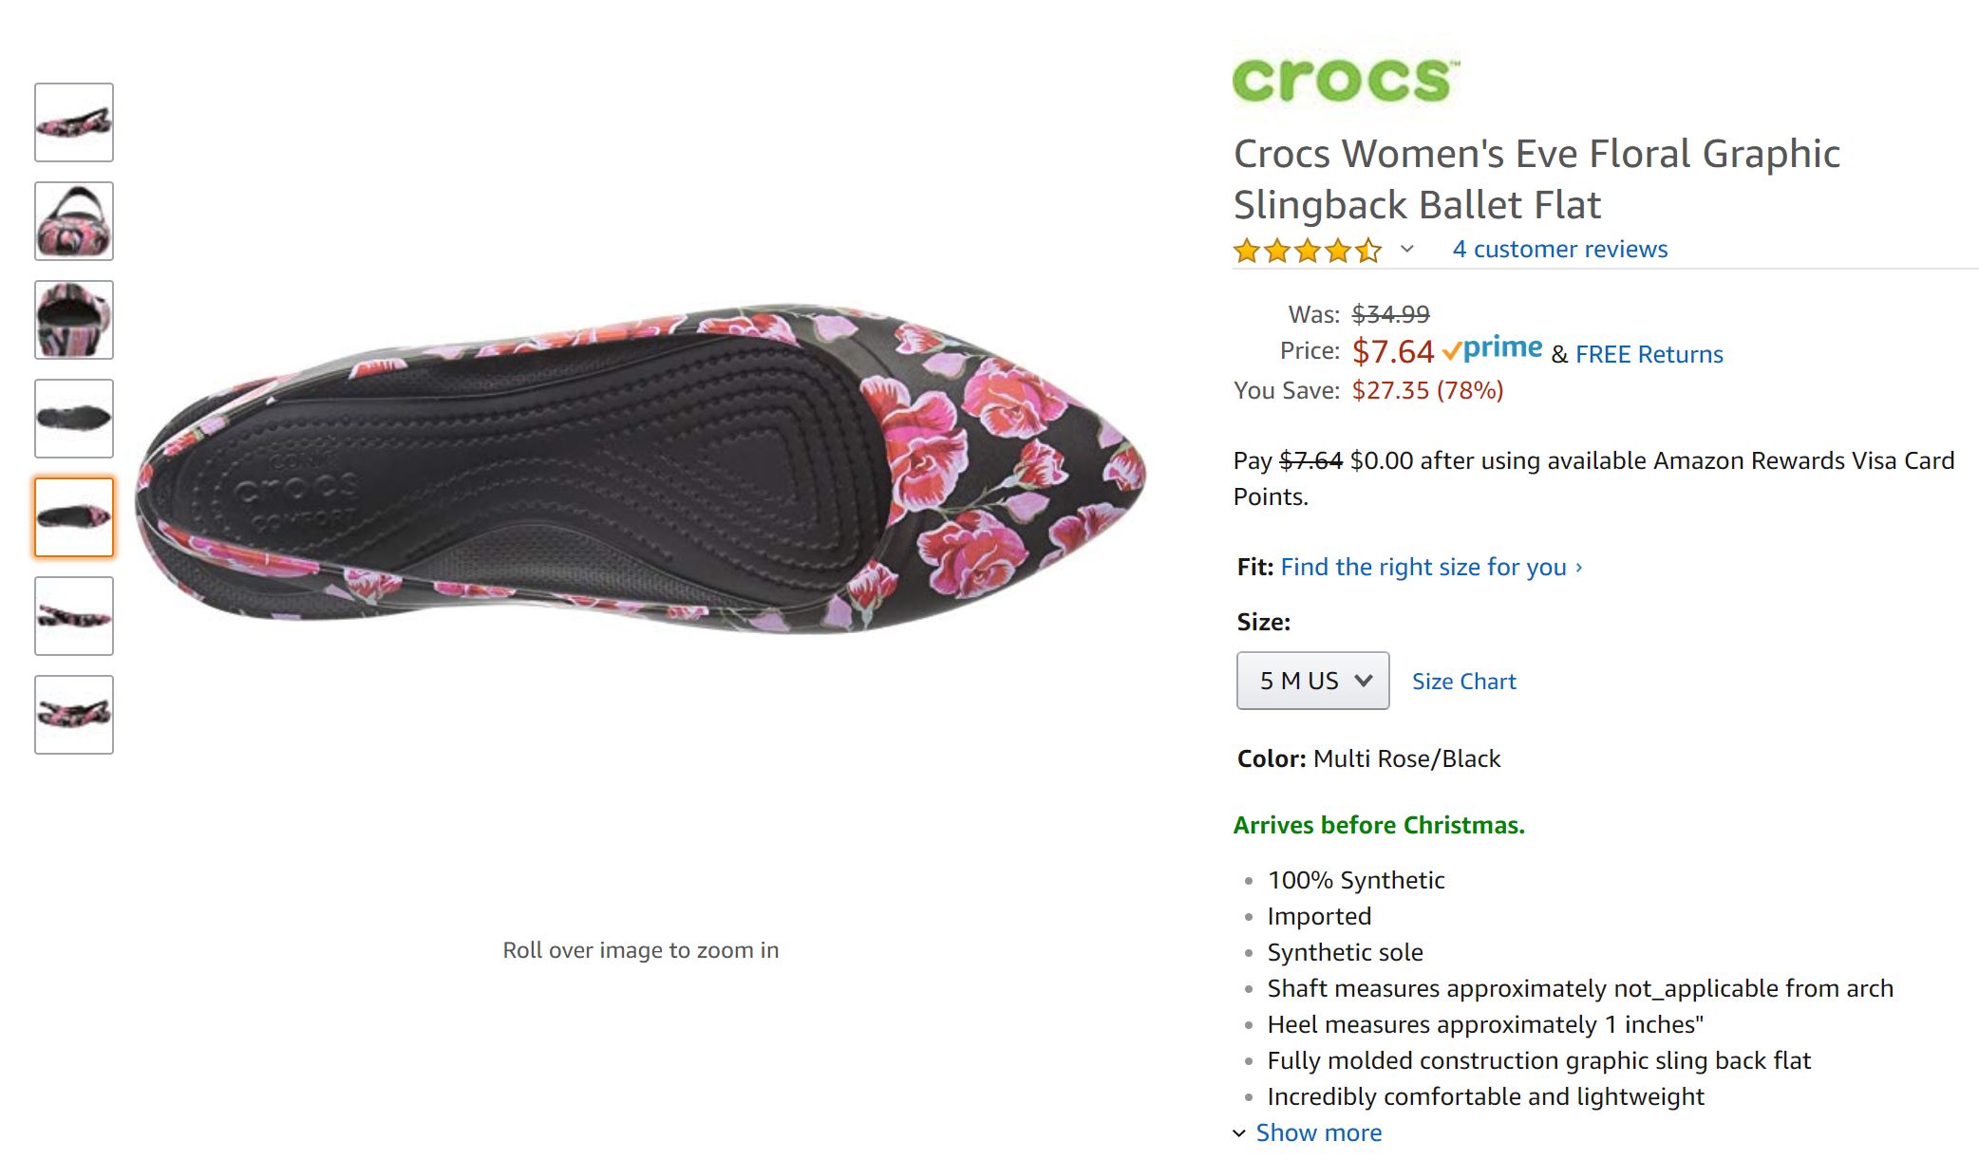
Task: Click the green Crocs brand logo
Action: pyautogui.click(x=1345, y=79)
